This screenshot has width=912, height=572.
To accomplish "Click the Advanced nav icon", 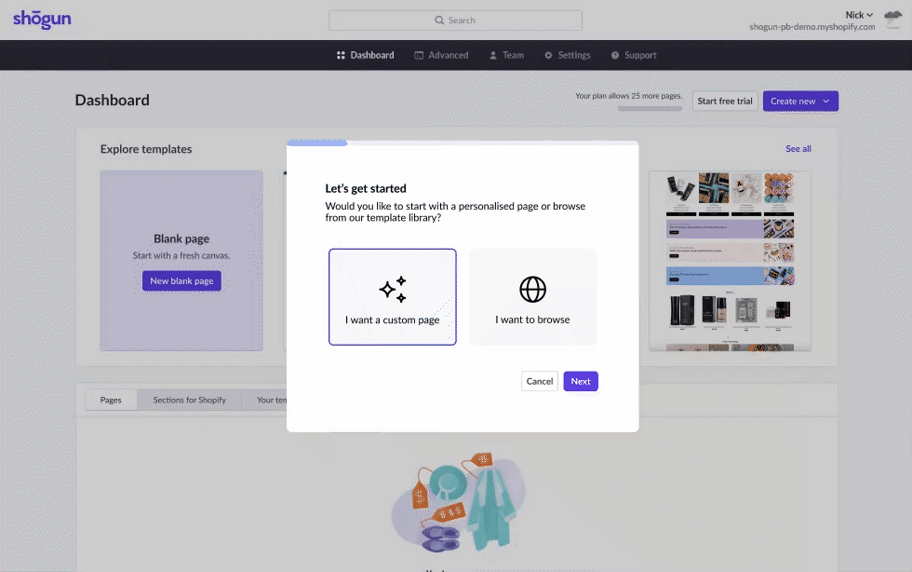I will point(419,56).
